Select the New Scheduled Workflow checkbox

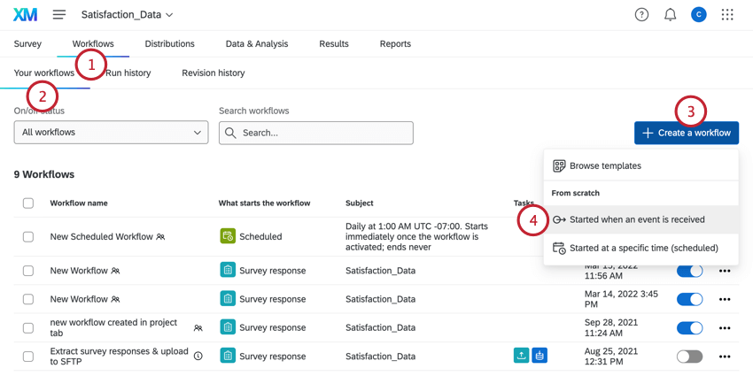[x=28, y=237]
